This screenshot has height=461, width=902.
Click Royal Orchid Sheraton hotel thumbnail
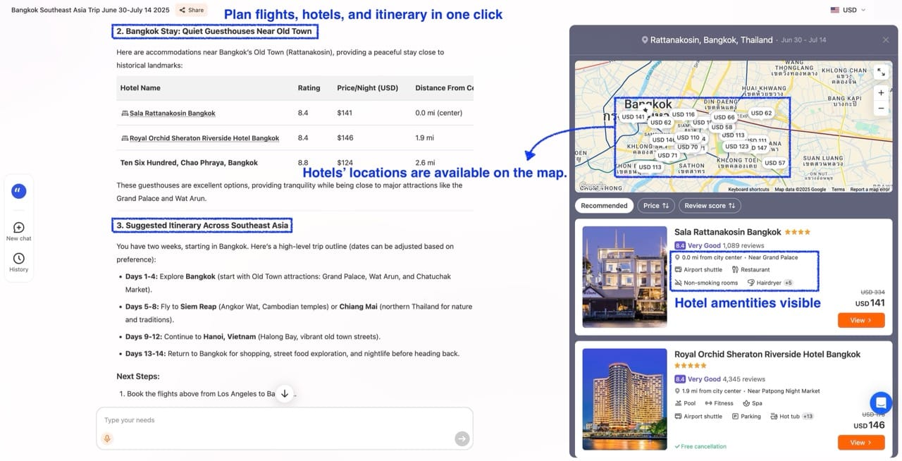[624, 399]
